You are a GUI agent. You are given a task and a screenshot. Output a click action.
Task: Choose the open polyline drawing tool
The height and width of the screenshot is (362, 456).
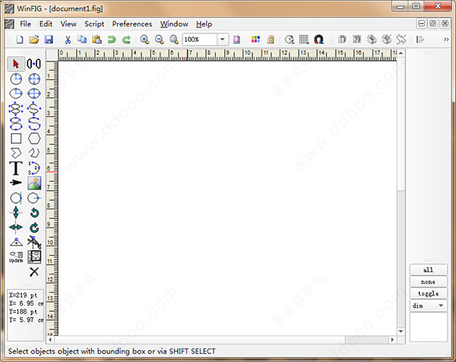[34, 153]
